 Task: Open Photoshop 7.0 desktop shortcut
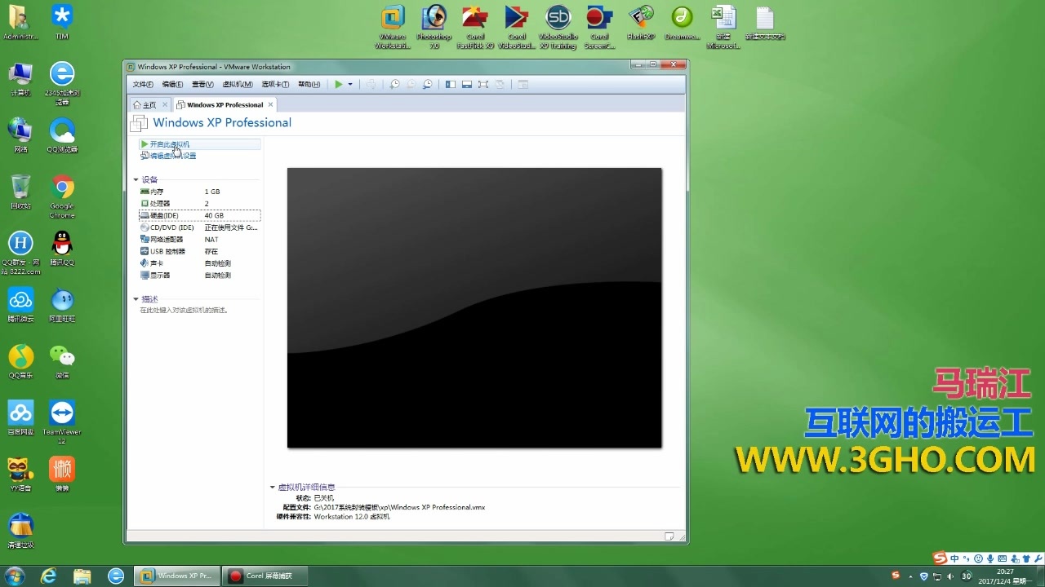coord(434,29)
